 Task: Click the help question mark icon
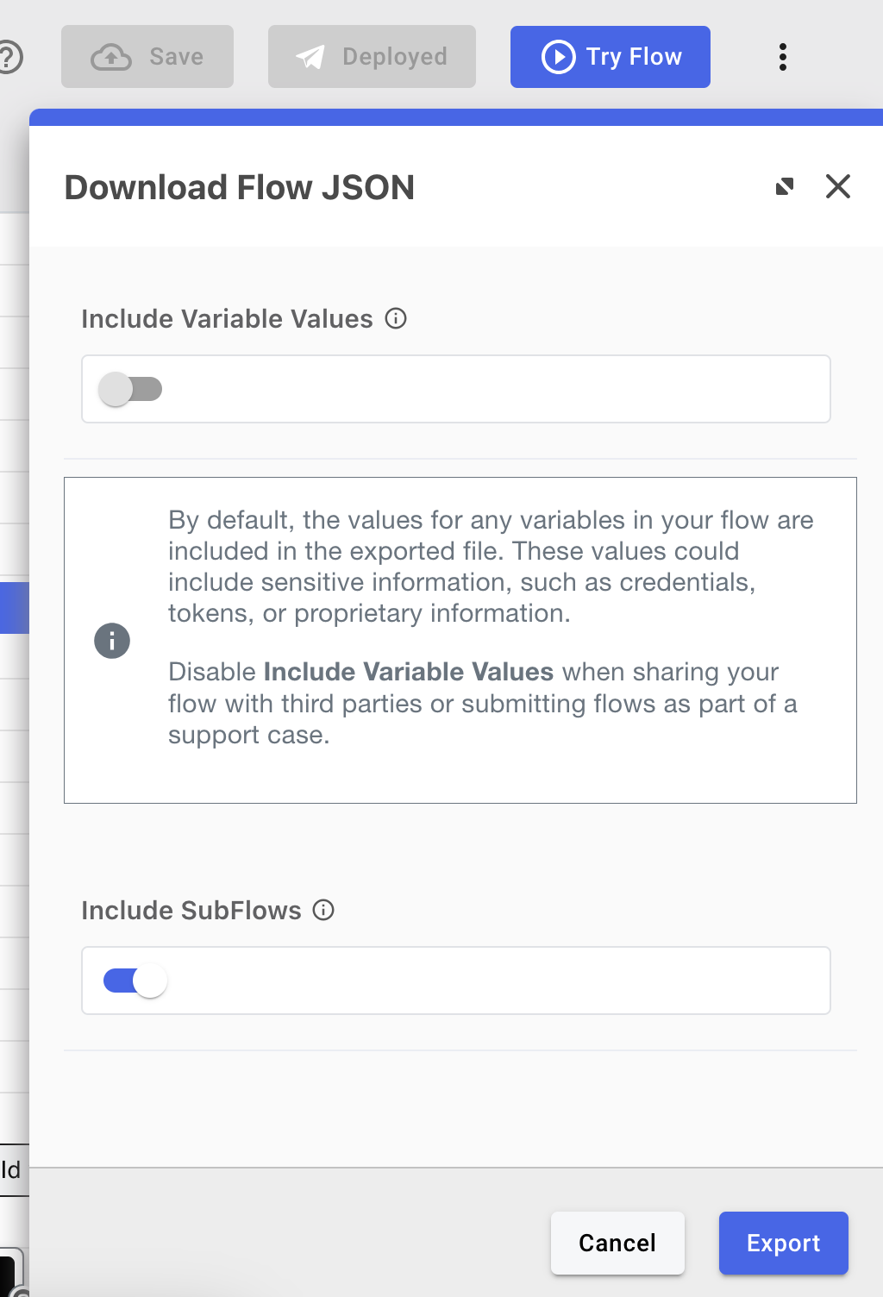click(x=7, y=57)
